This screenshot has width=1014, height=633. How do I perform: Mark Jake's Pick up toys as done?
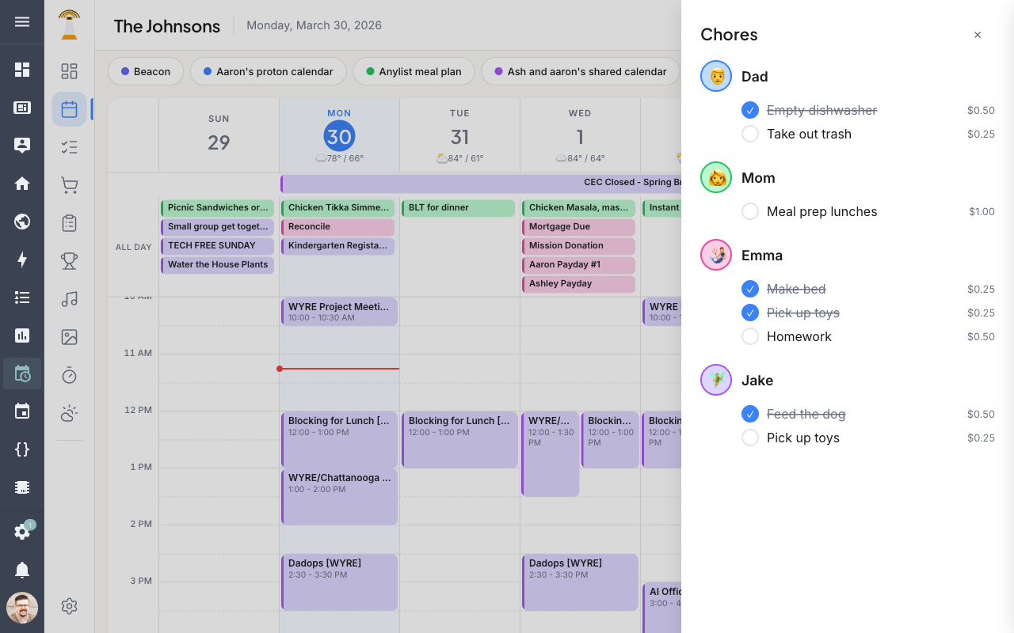749,438
